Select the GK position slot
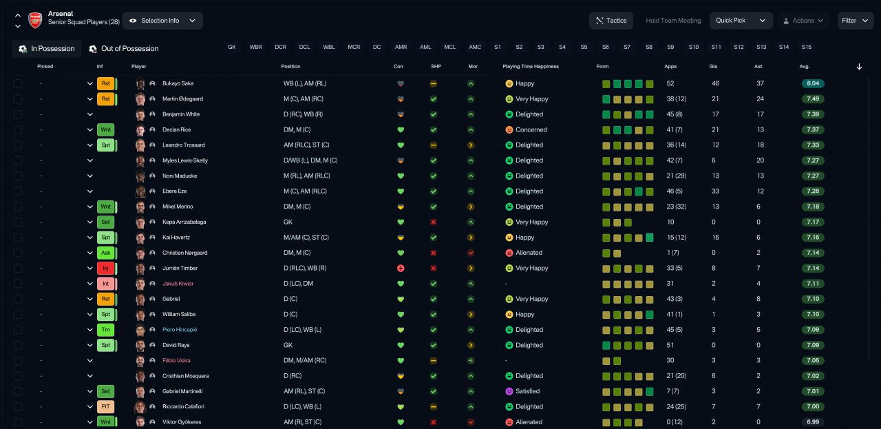Viewport: 881px width, 429px height. (232, 48)
